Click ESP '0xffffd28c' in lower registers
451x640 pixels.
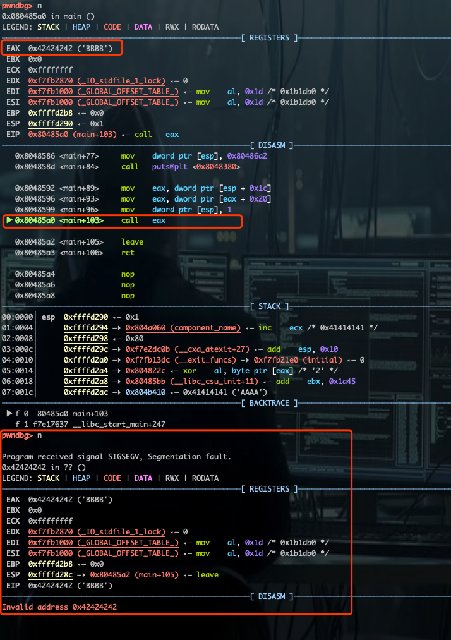pyautogui.click(x=50, y=575)
